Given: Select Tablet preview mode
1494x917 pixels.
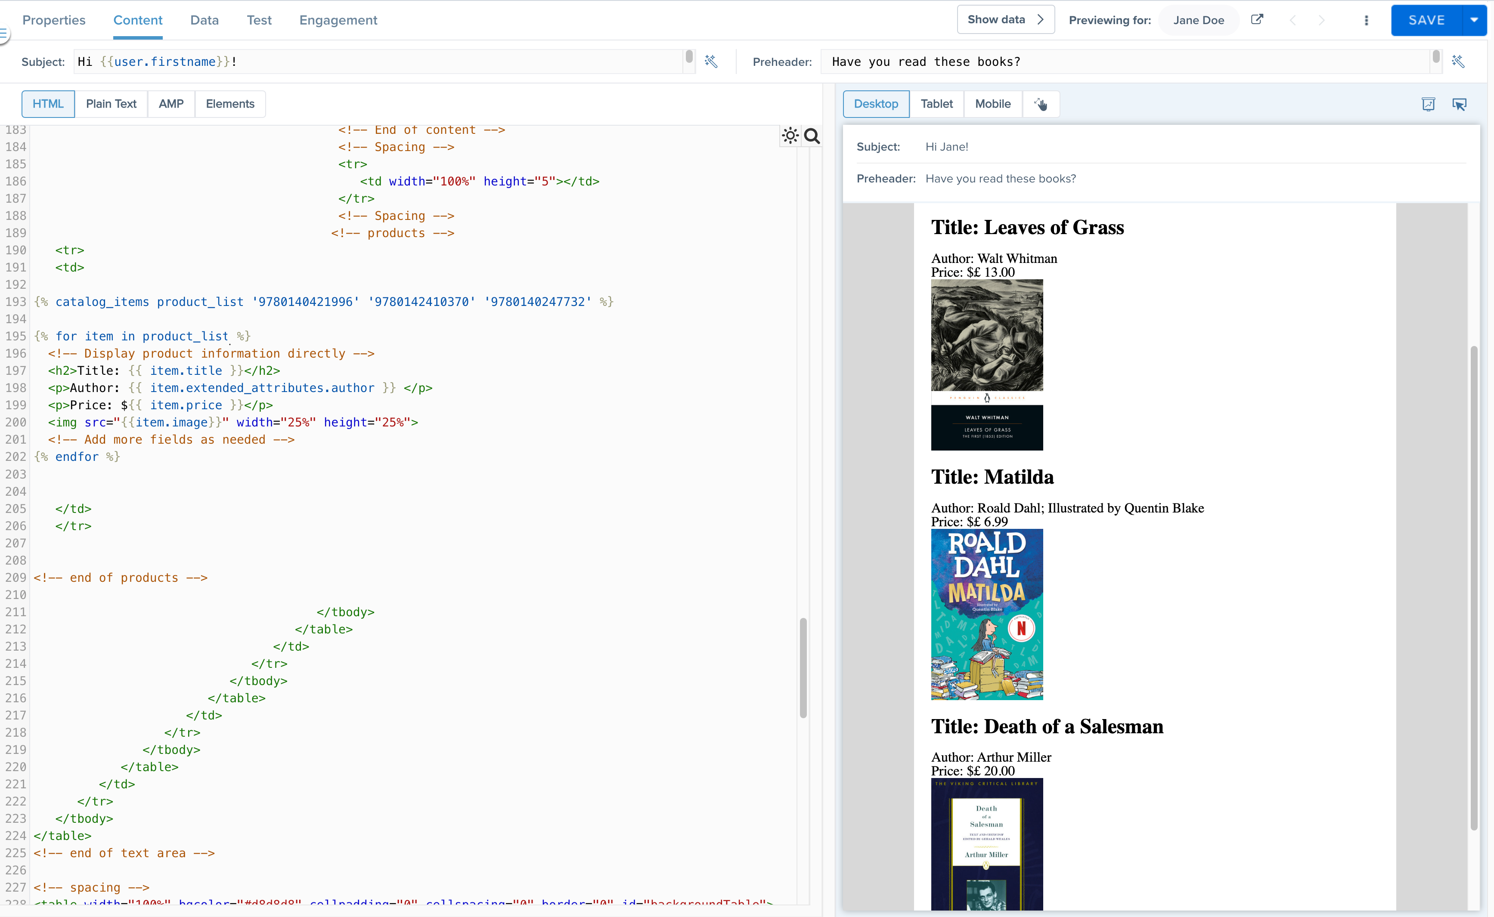Looking at the screenshot, I should pos(936,104).
